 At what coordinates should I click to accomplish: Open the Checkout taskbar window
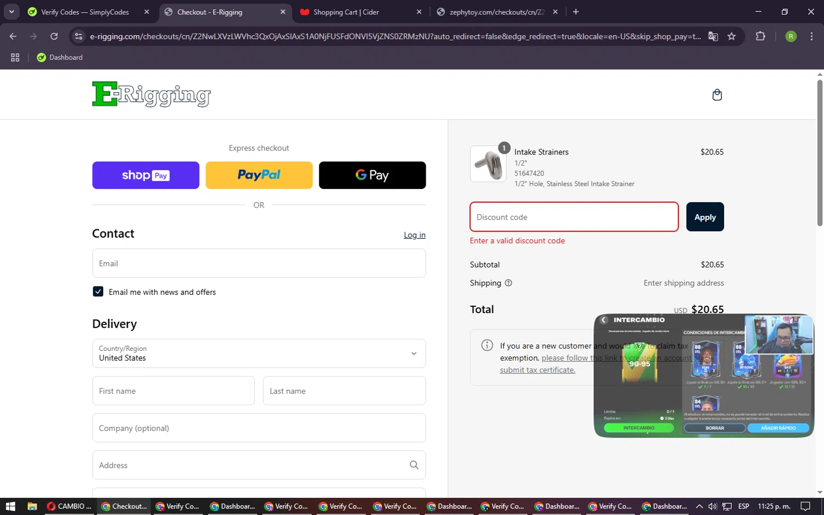coord(125,506)
